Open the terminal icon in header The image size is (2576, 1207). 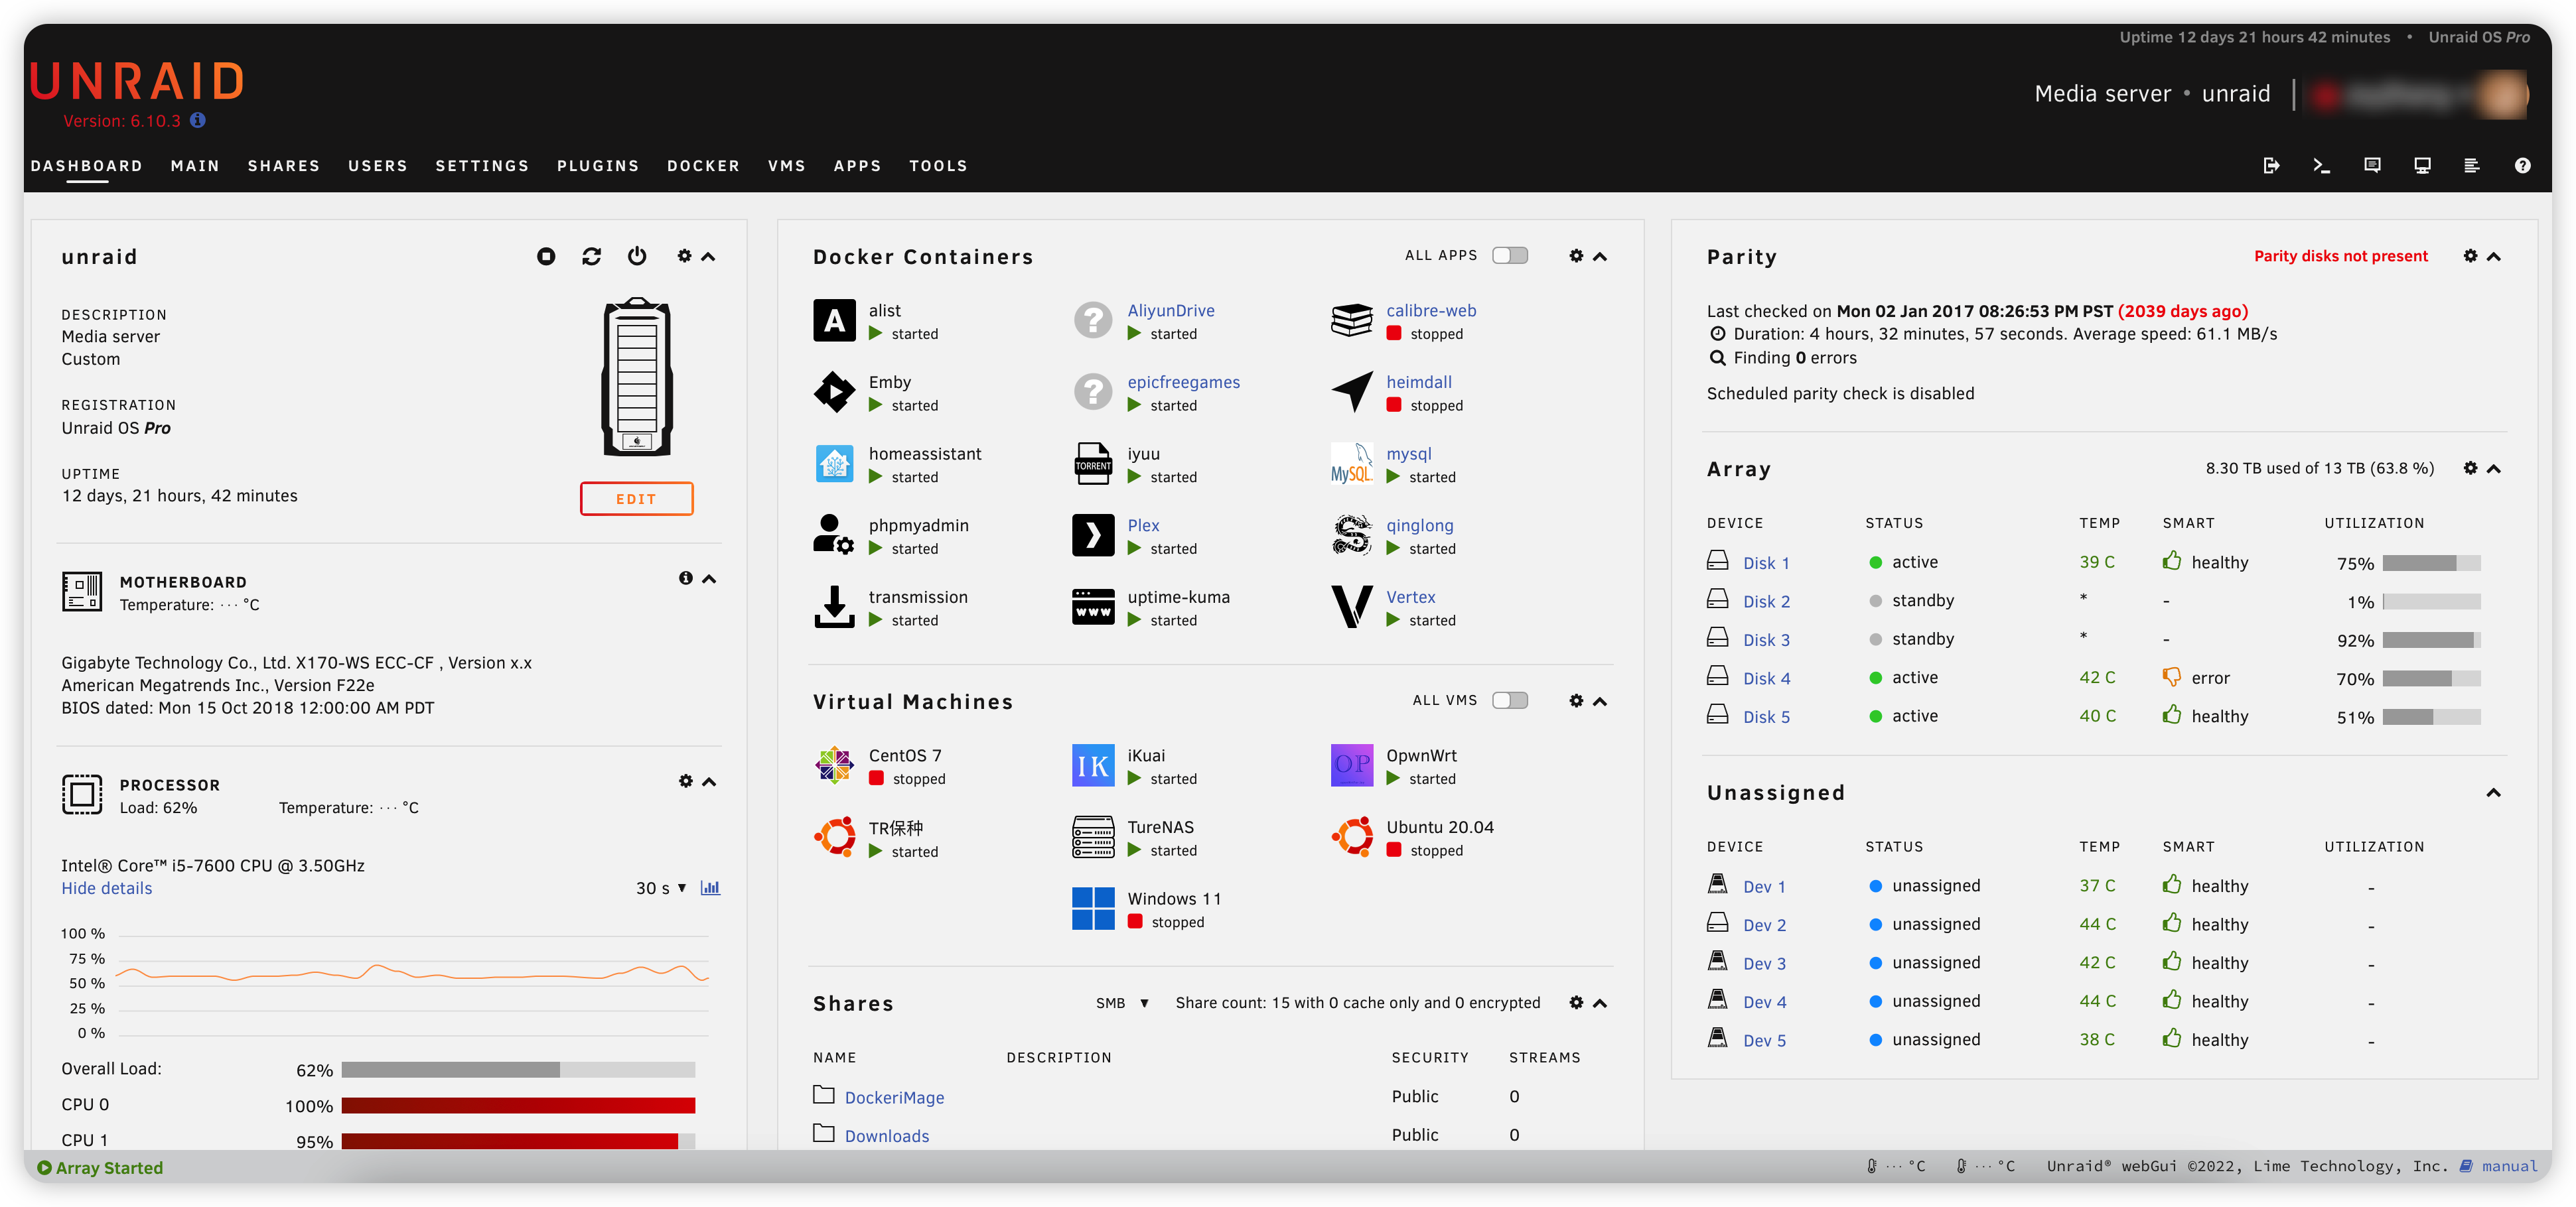point(2322,166)
